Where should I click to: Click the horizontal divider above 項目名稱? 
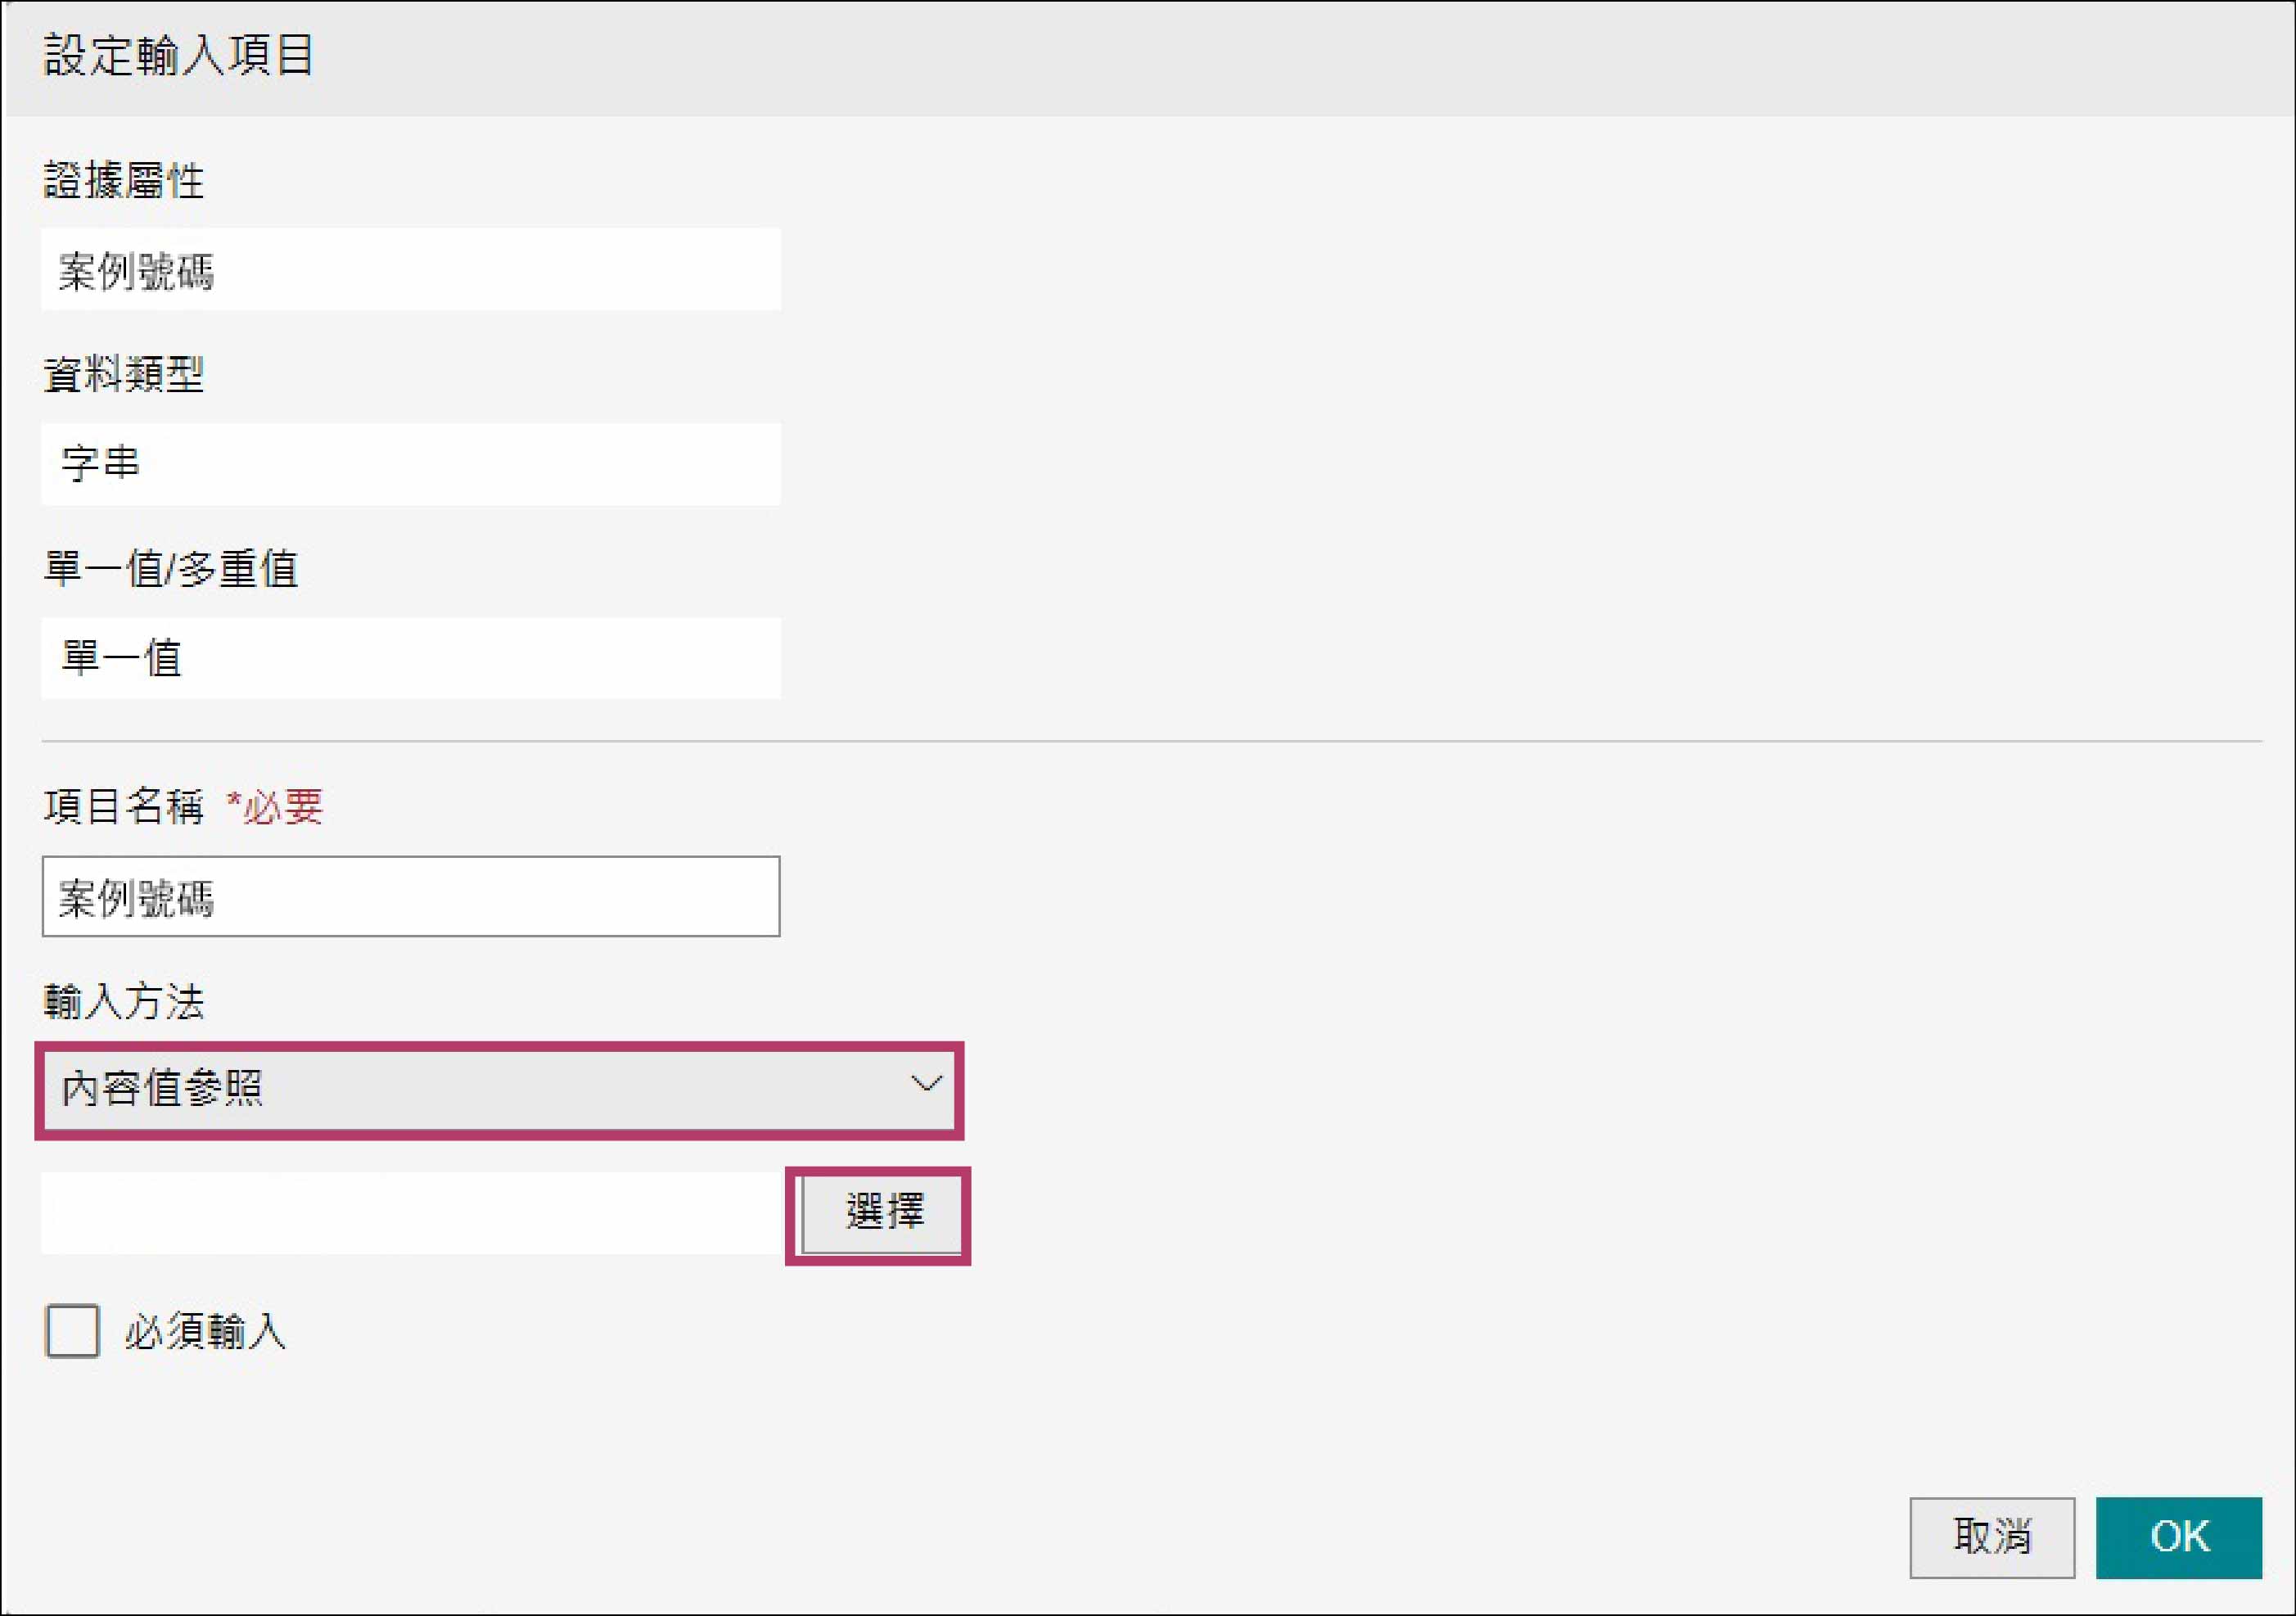point(1150,741)
